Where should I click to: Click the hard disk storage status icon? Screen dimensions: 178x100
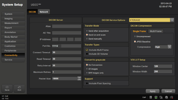[156, 97]
